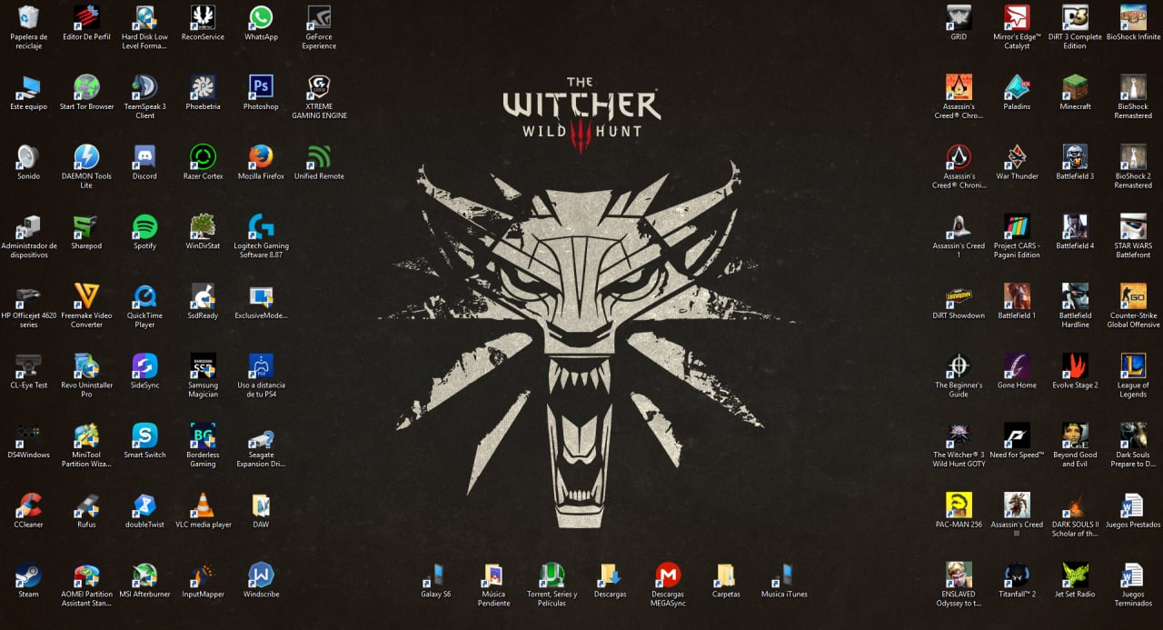Launch Editor De Perfil shortcut
This screenshot has height=630, width=1163.
[x=86, y=17]
